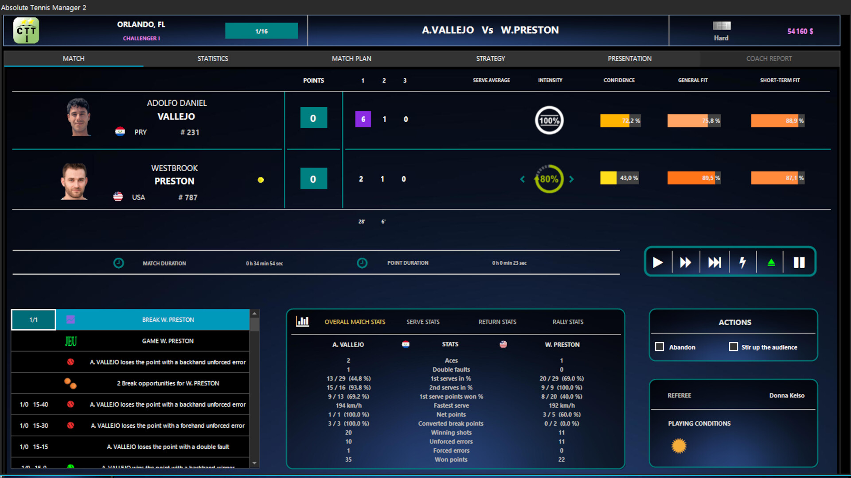This screenshot has height=478, width=851.
Task: Activate the lightning quick-simulate icon
Action: pos(742,262)
